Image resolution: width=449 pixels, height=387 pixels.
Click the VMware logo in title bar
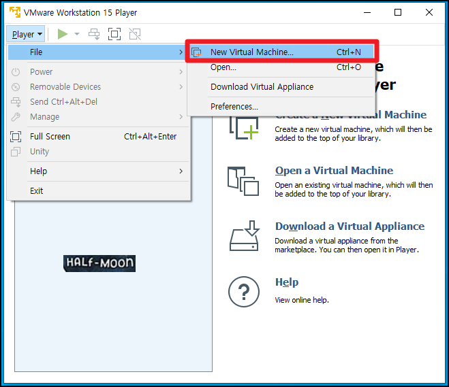pyautogui.click(x=15, y=12)
